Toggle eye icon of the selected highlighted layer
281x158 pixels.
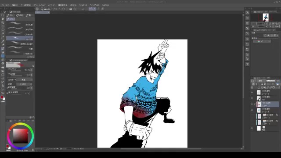coord(252,104)
